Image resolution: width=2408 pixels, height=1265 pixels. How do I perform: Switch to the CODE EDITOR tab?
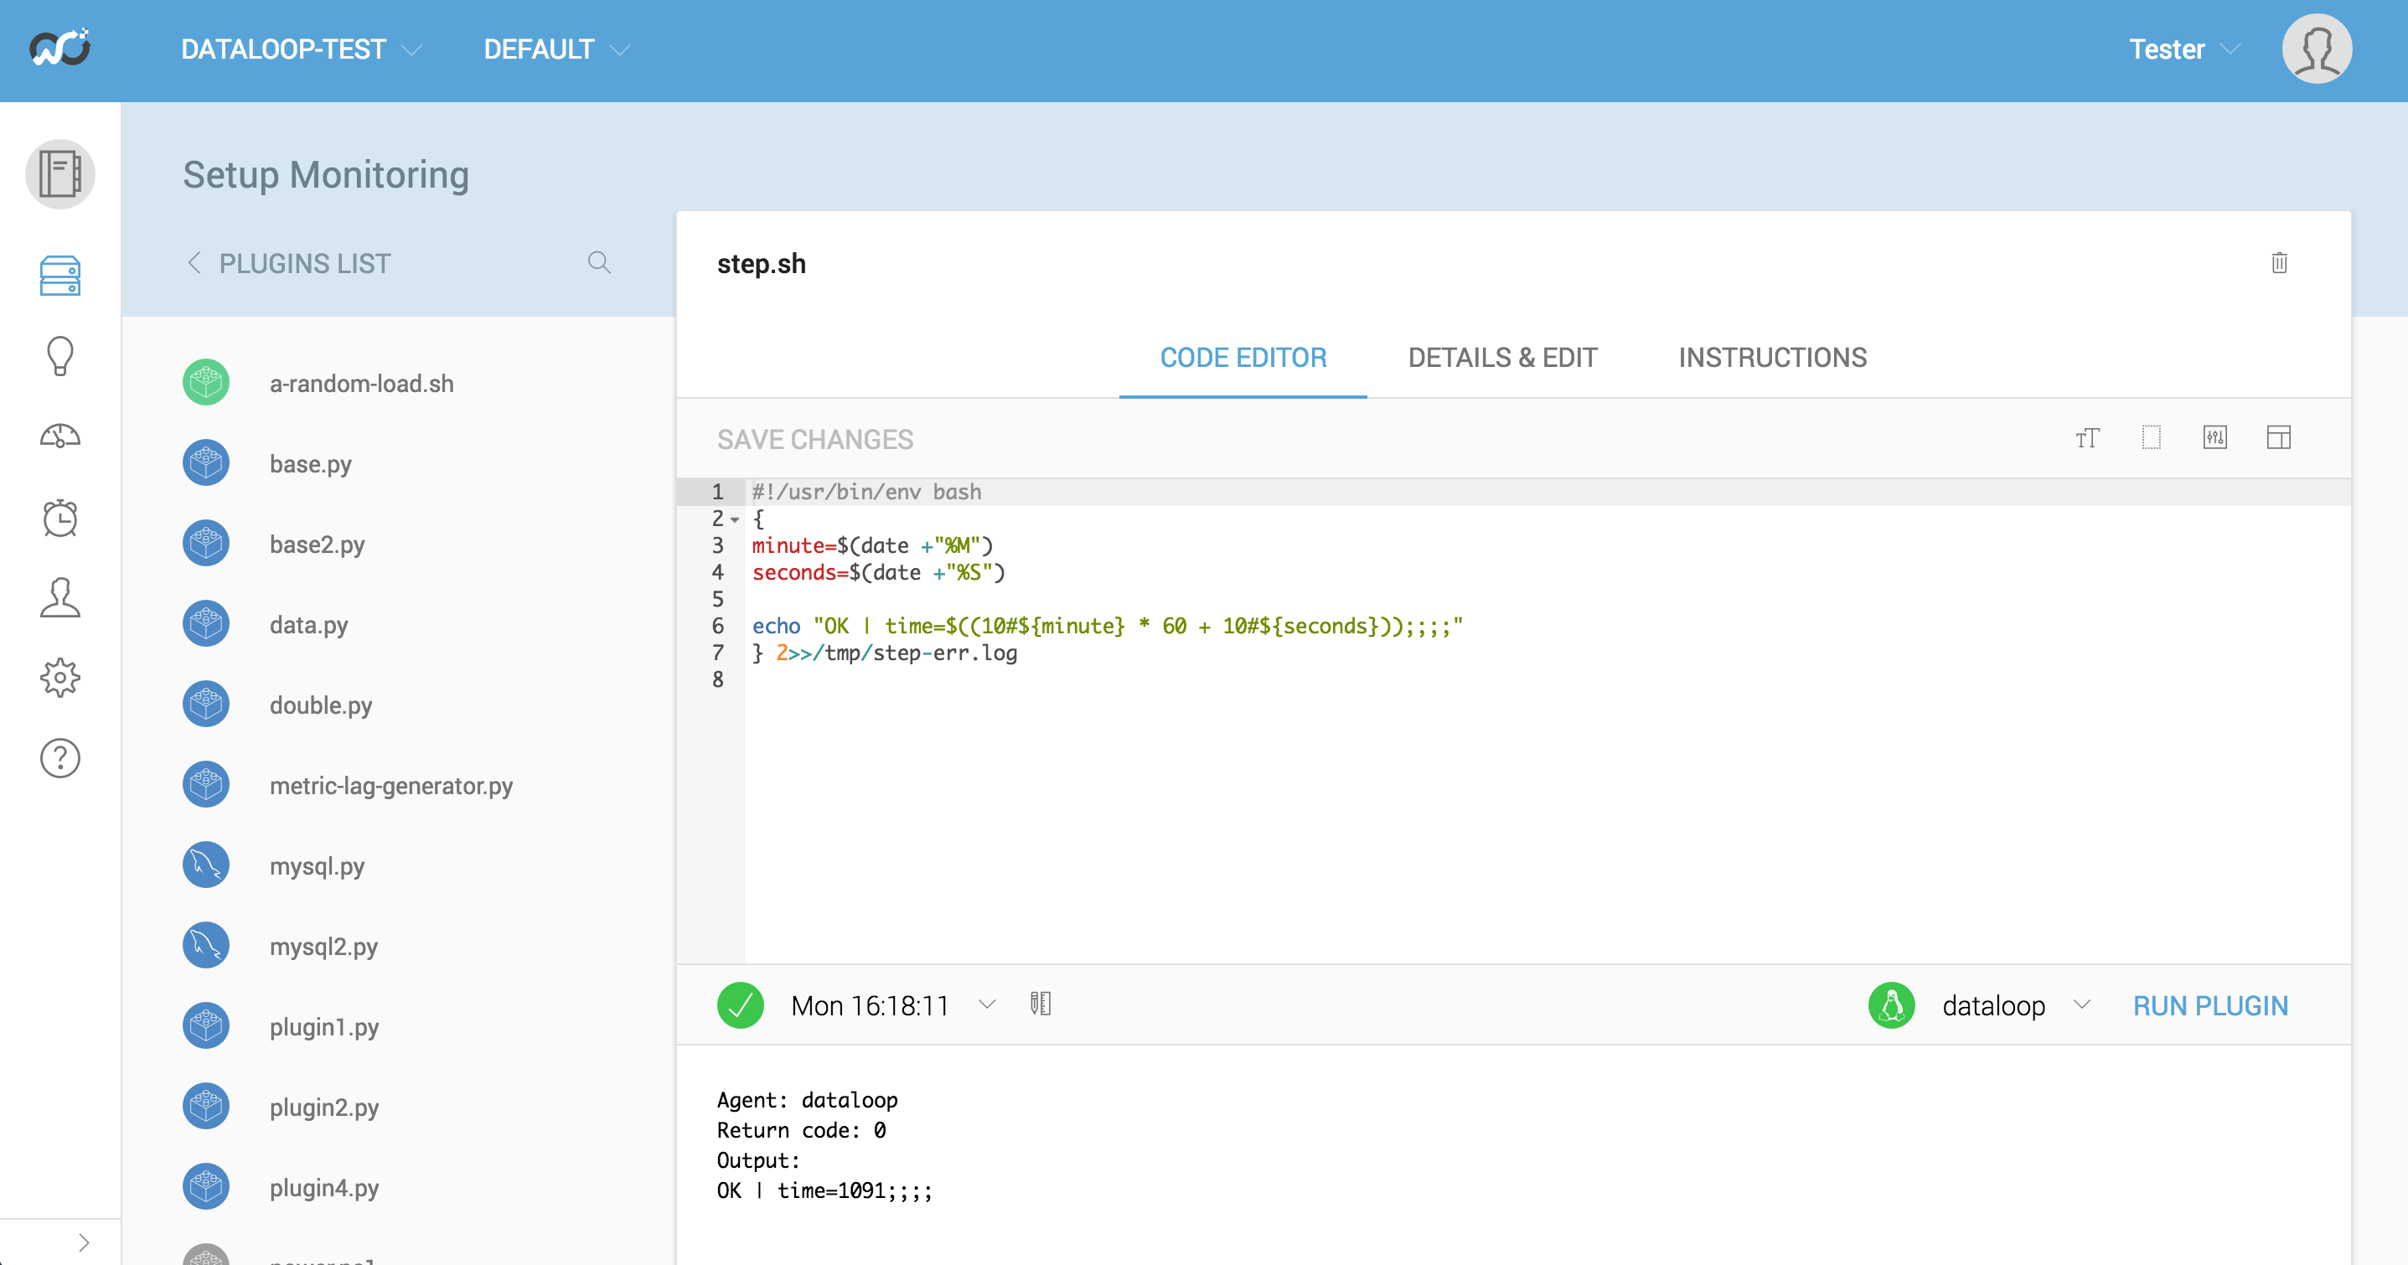[1243, 357]
